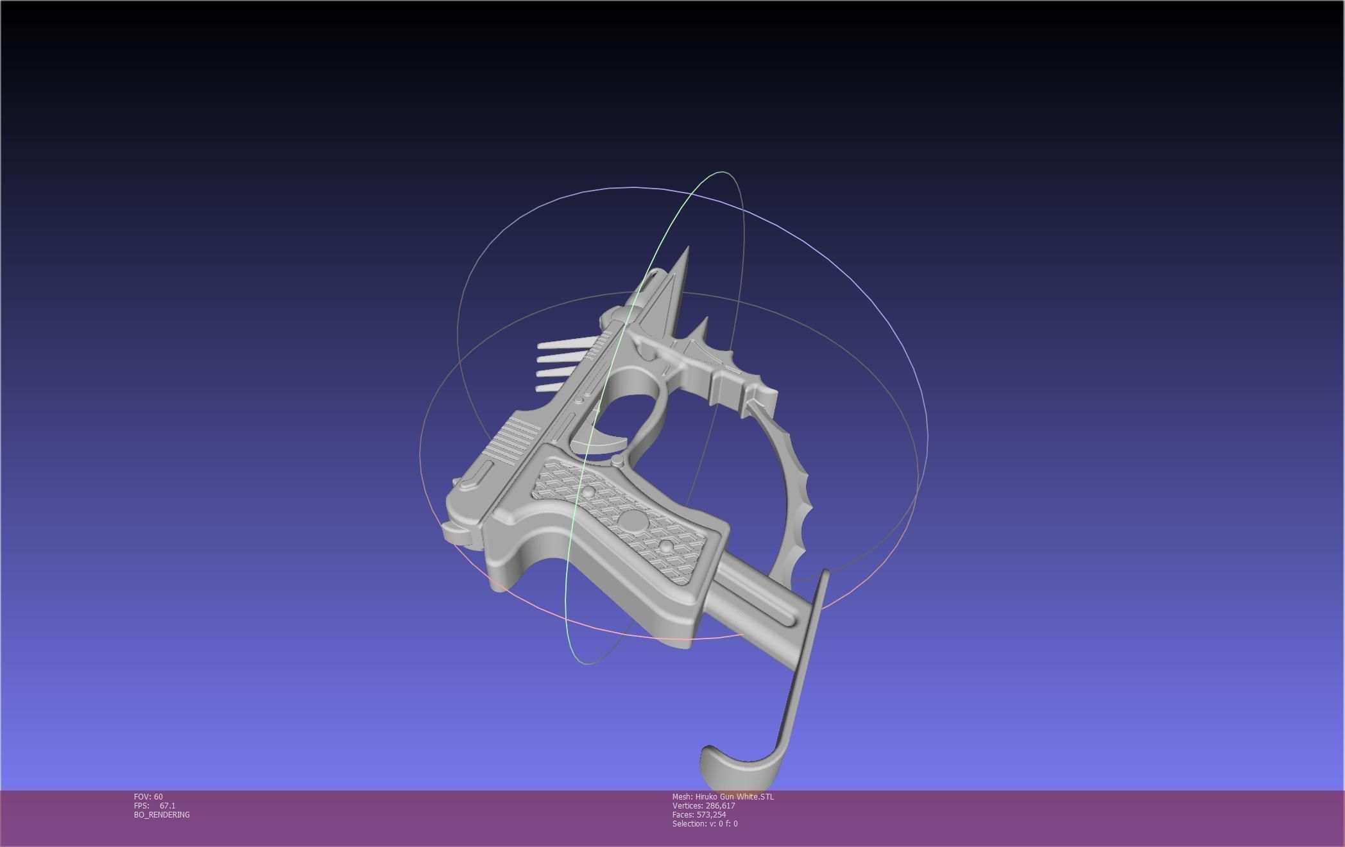Click the Vertices: 286,617 count
Viewport: 1345px width, 847px height.
[704, 805]
